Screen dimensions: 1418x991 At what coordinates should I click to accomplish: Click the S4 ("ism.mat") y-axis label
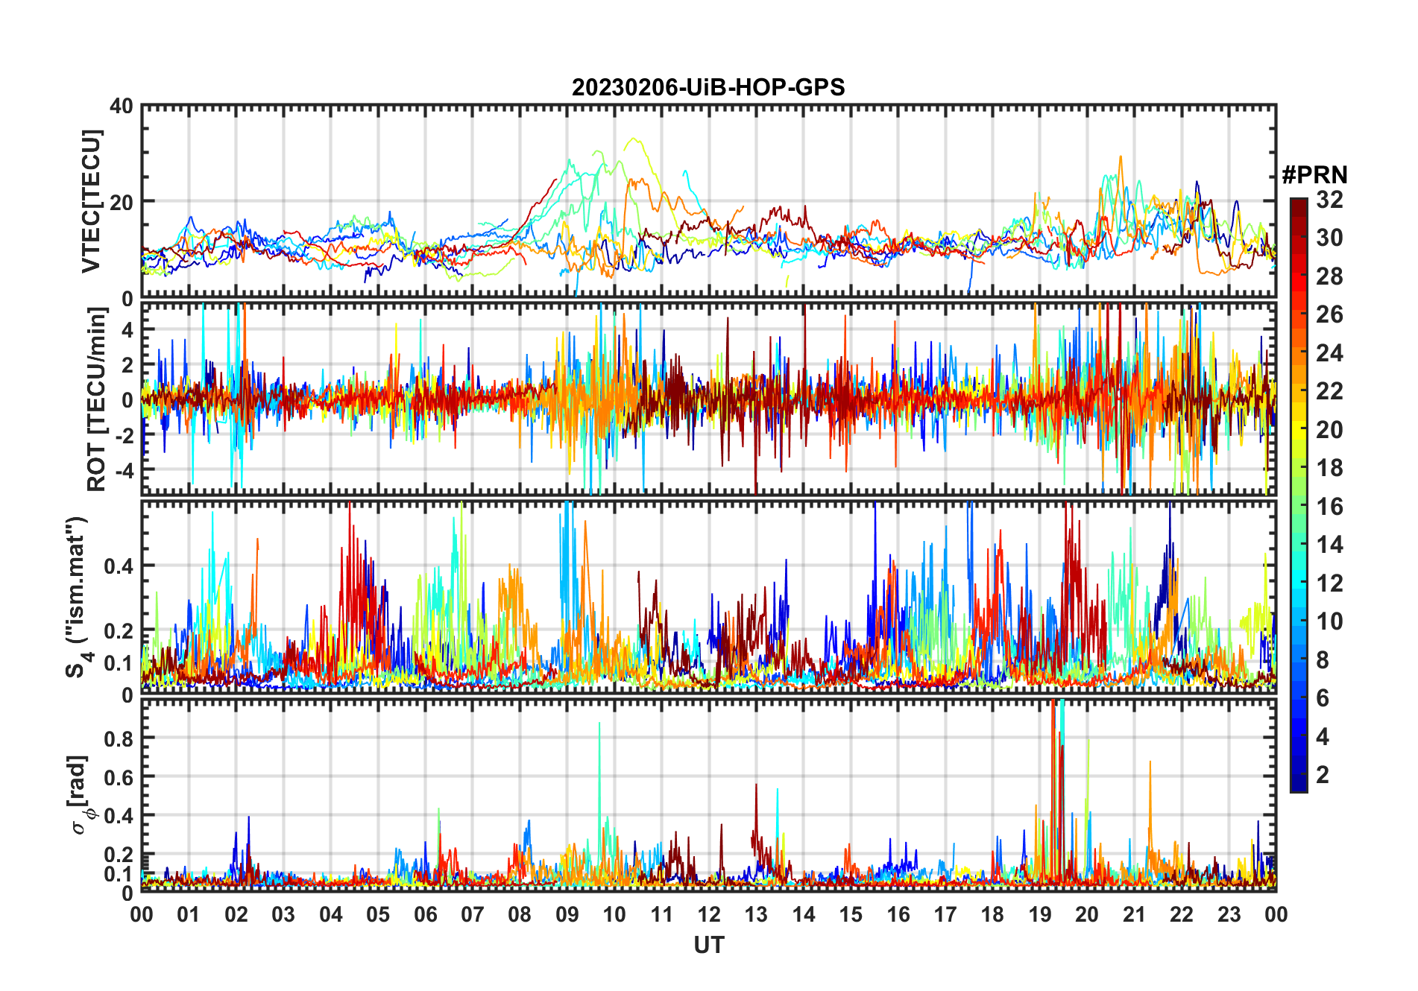77,596
